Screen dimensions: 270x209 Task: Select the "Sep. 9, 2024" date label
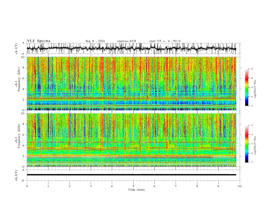(x=95, y=41)
